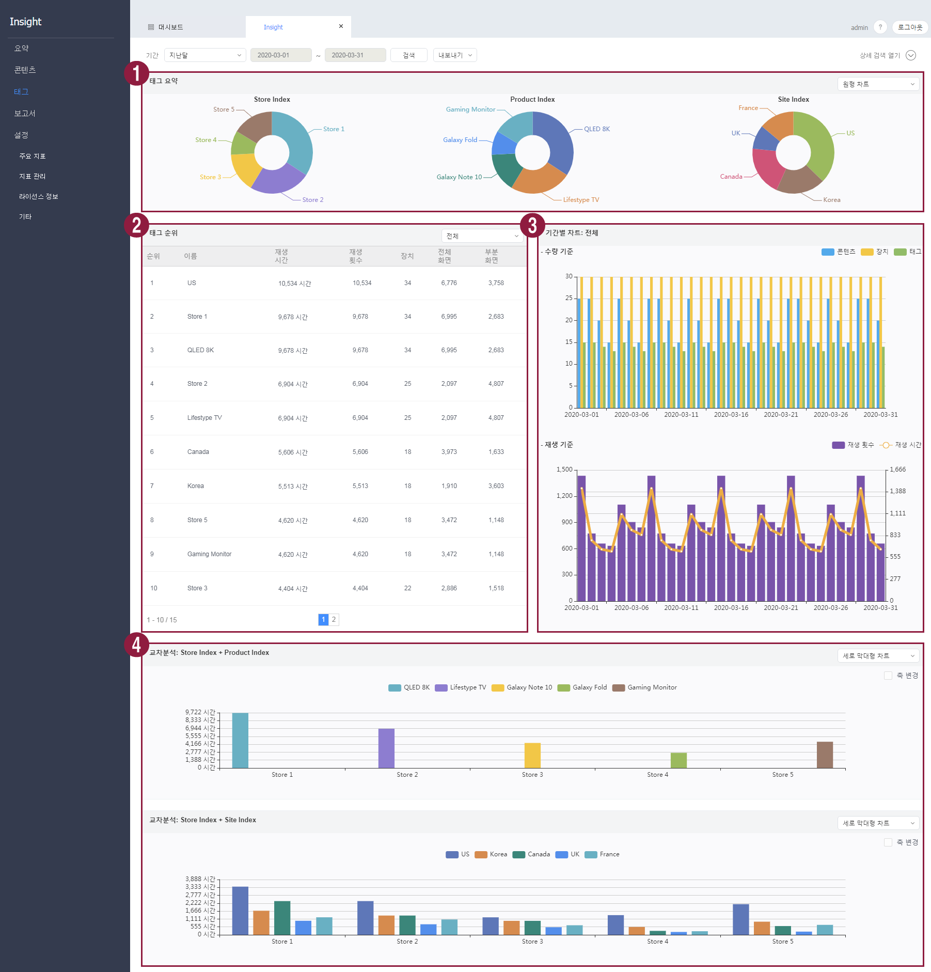Enable 축 변경 checkbox for Product Index chart
This screenshot has width=931, height=972.
888,676
